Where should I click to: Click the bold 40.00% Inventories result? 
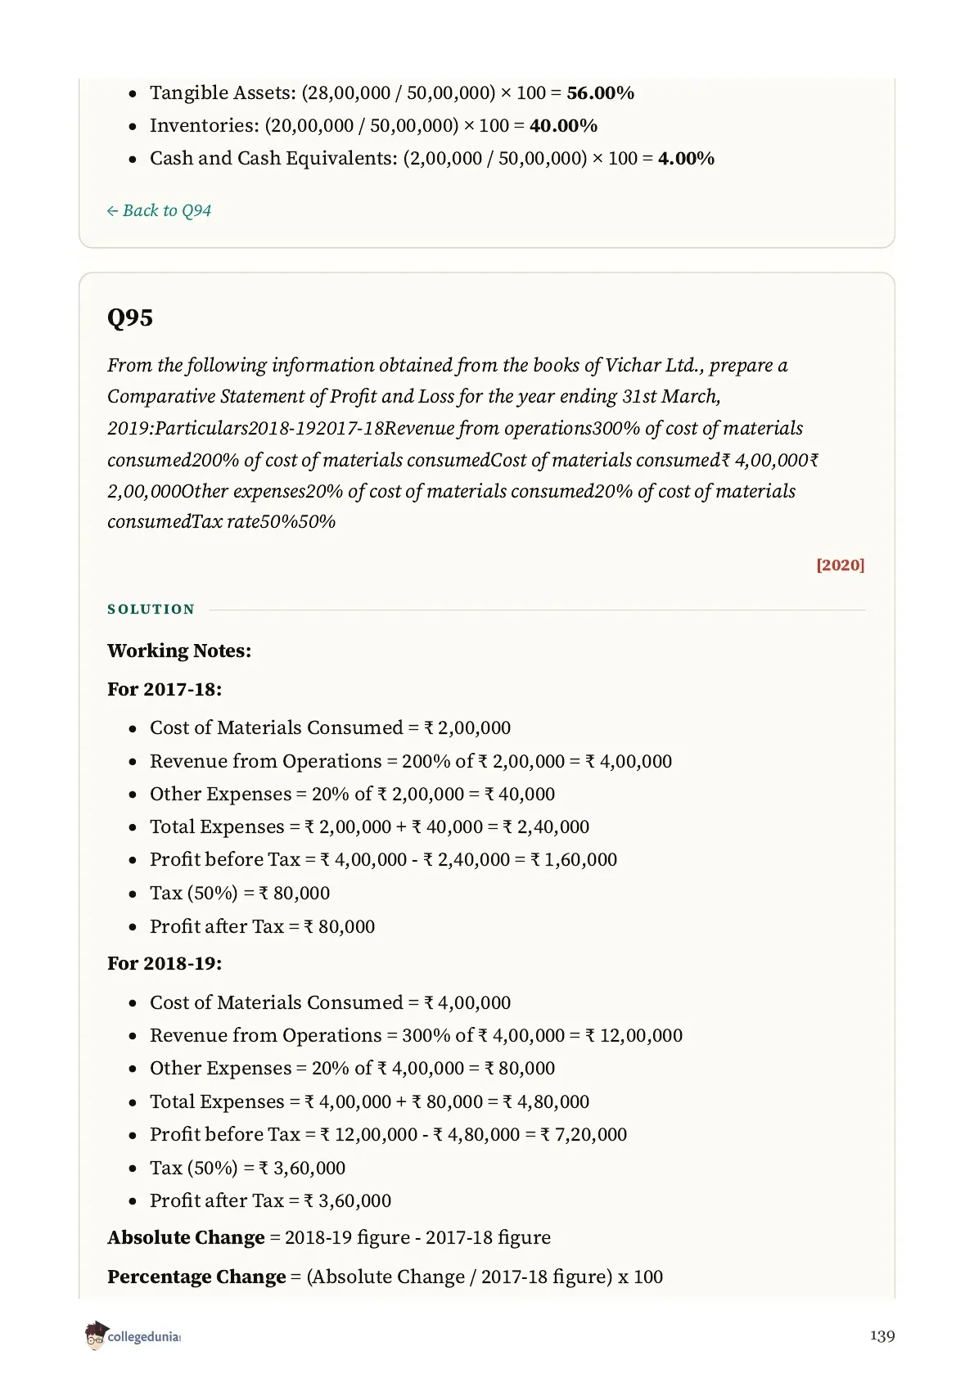564,126
